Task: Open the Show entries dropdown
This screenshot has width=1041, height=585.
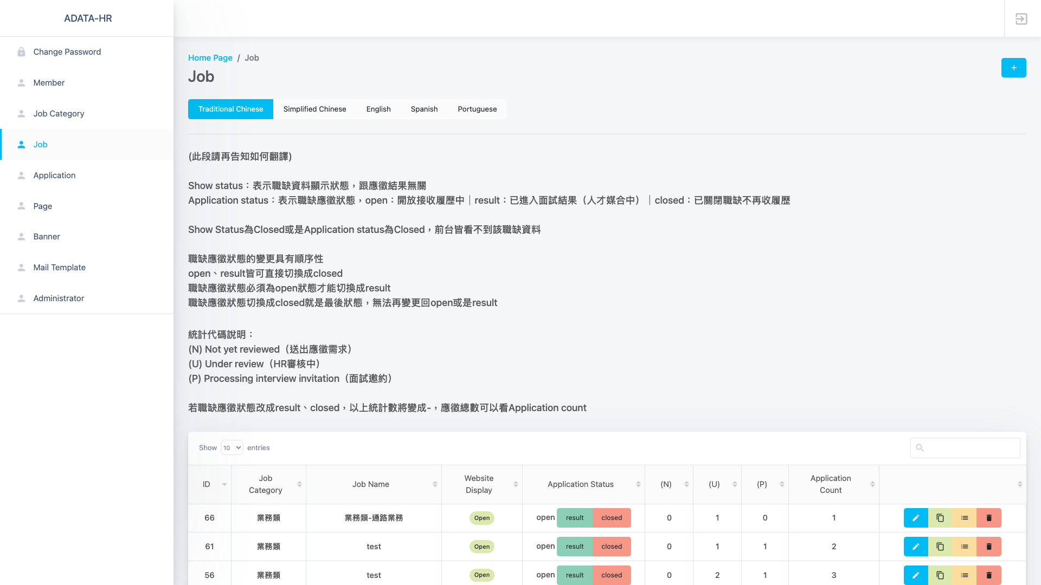Action: tap(232, 447)
